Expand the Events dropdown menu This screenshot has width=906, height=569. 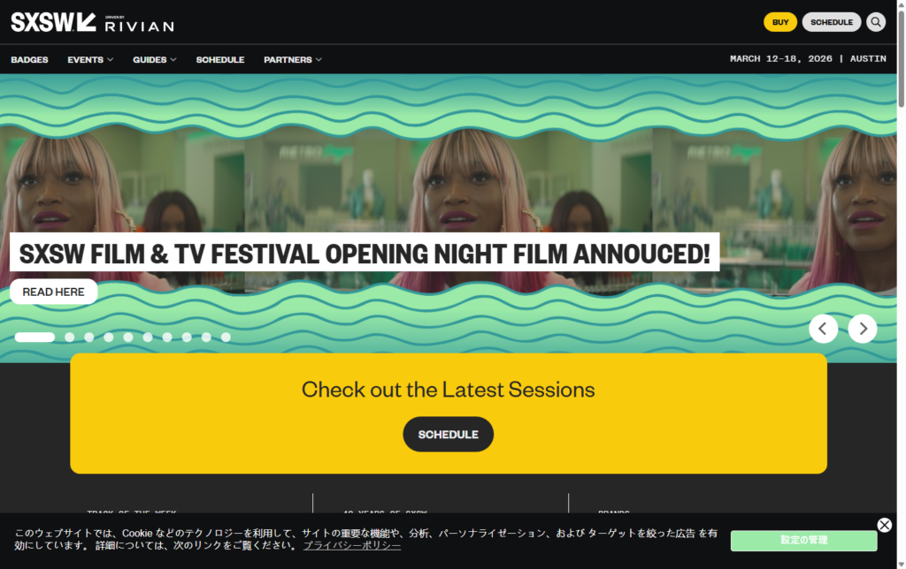click(x=90, y=59)
